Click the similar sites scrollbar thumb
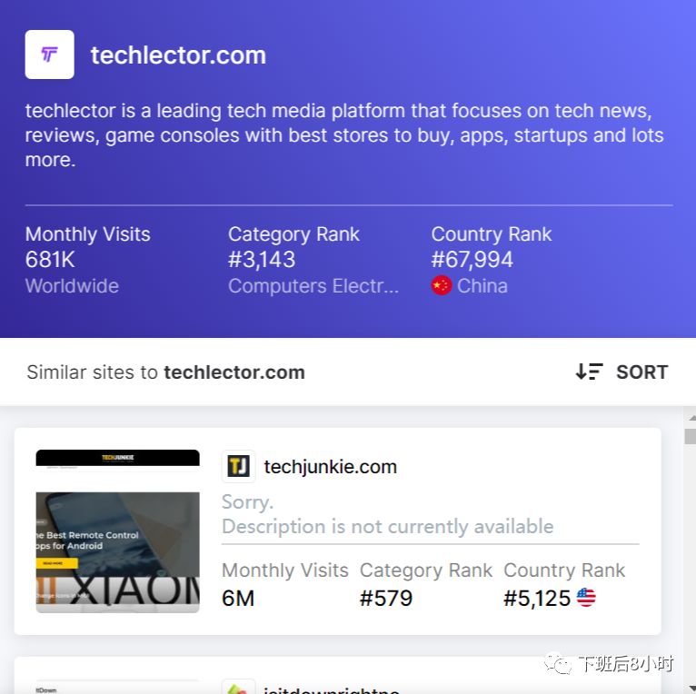This screenshot has width=696, height=694. [691, 436]
